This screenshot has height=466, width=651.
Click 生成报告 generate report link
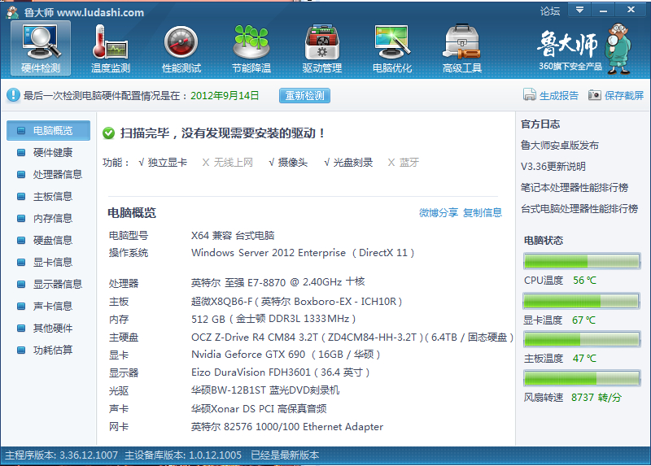point(559,95)
